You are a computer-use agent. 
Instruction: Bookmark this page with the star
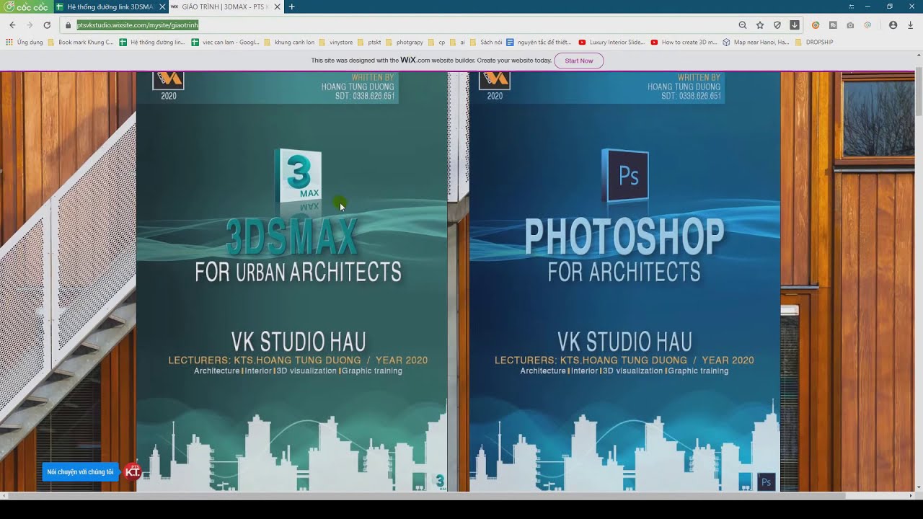click(x=760, y=25)
